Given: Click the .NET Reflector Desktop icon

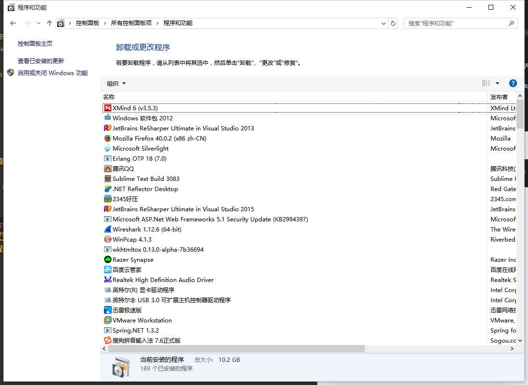Looking at the screenshot, I should pos(107,189).
